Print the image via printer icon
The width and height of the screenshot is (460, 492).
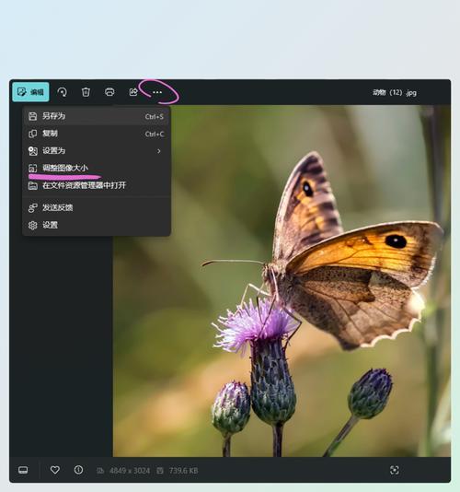click(109, 92)
